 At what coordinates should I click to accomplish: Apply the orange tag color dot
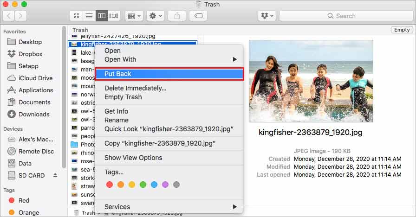pyautogui.click(x=120, y=185)
